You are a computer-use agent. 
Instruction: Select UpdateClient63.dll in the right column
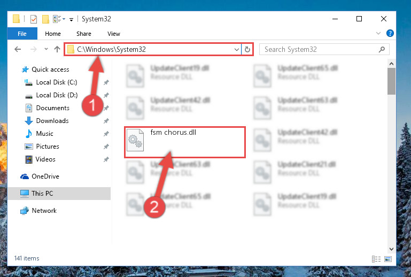pyautogui.click(x=307, y=100)
